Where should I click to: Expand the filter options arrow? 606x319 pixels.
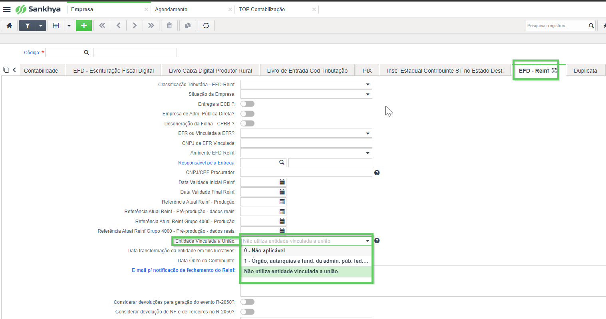point(41,26)
